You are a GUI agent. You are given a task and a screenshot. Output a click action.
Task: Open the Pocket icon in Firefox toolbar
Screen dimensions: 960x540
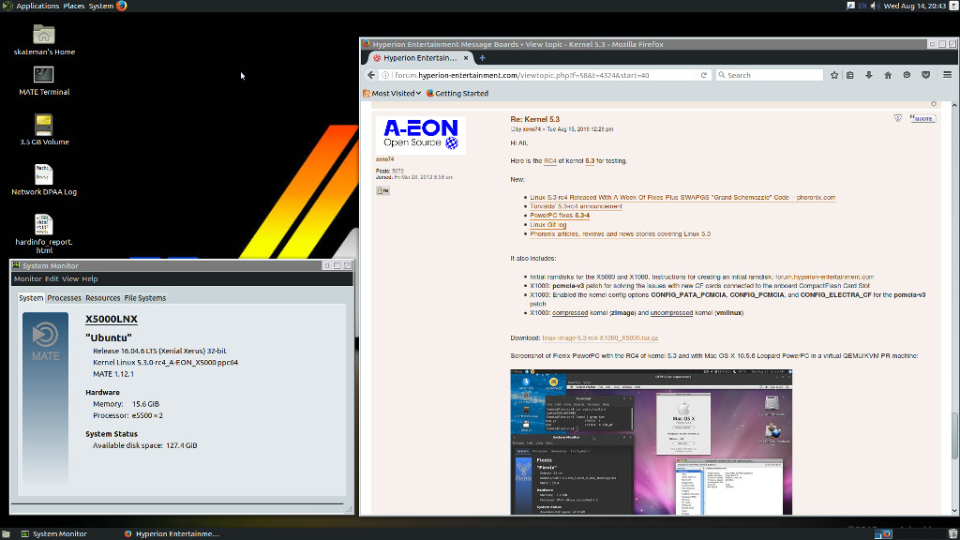coord(925,75)
